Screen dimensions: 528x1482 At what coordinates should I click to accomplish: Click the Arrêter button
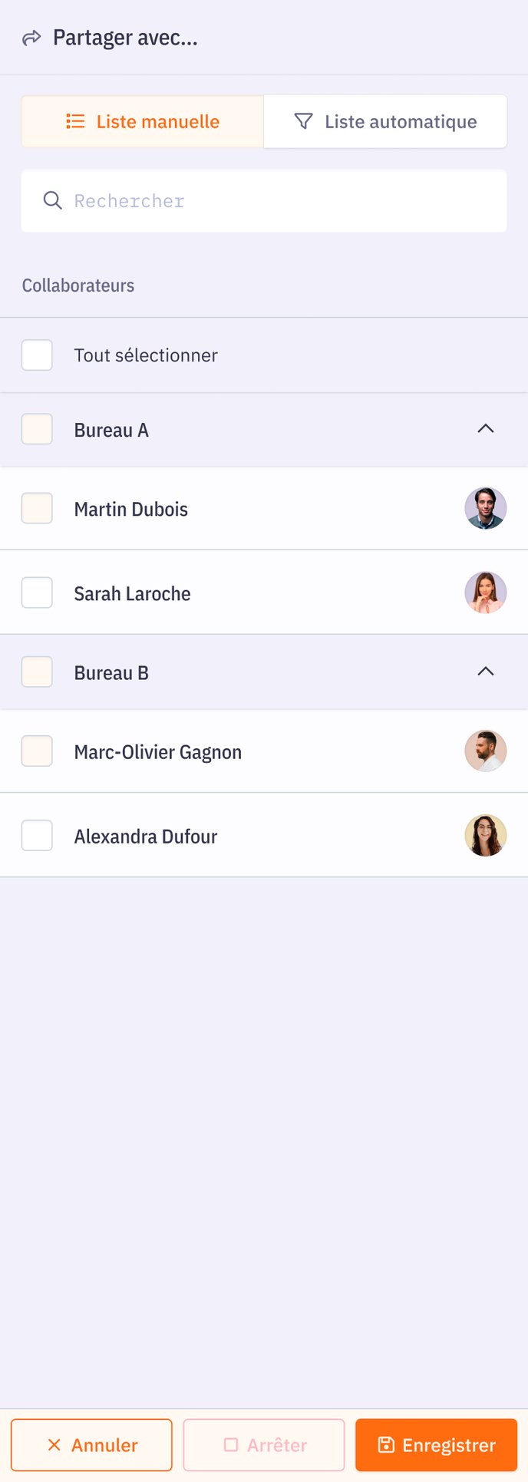(264, 1445)
